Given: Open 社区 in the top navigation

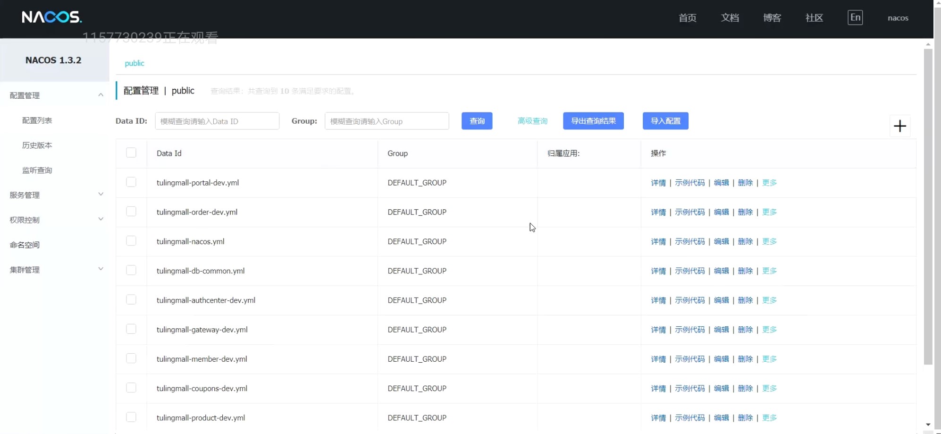Looking at the screenshot, I should (815, 18).
